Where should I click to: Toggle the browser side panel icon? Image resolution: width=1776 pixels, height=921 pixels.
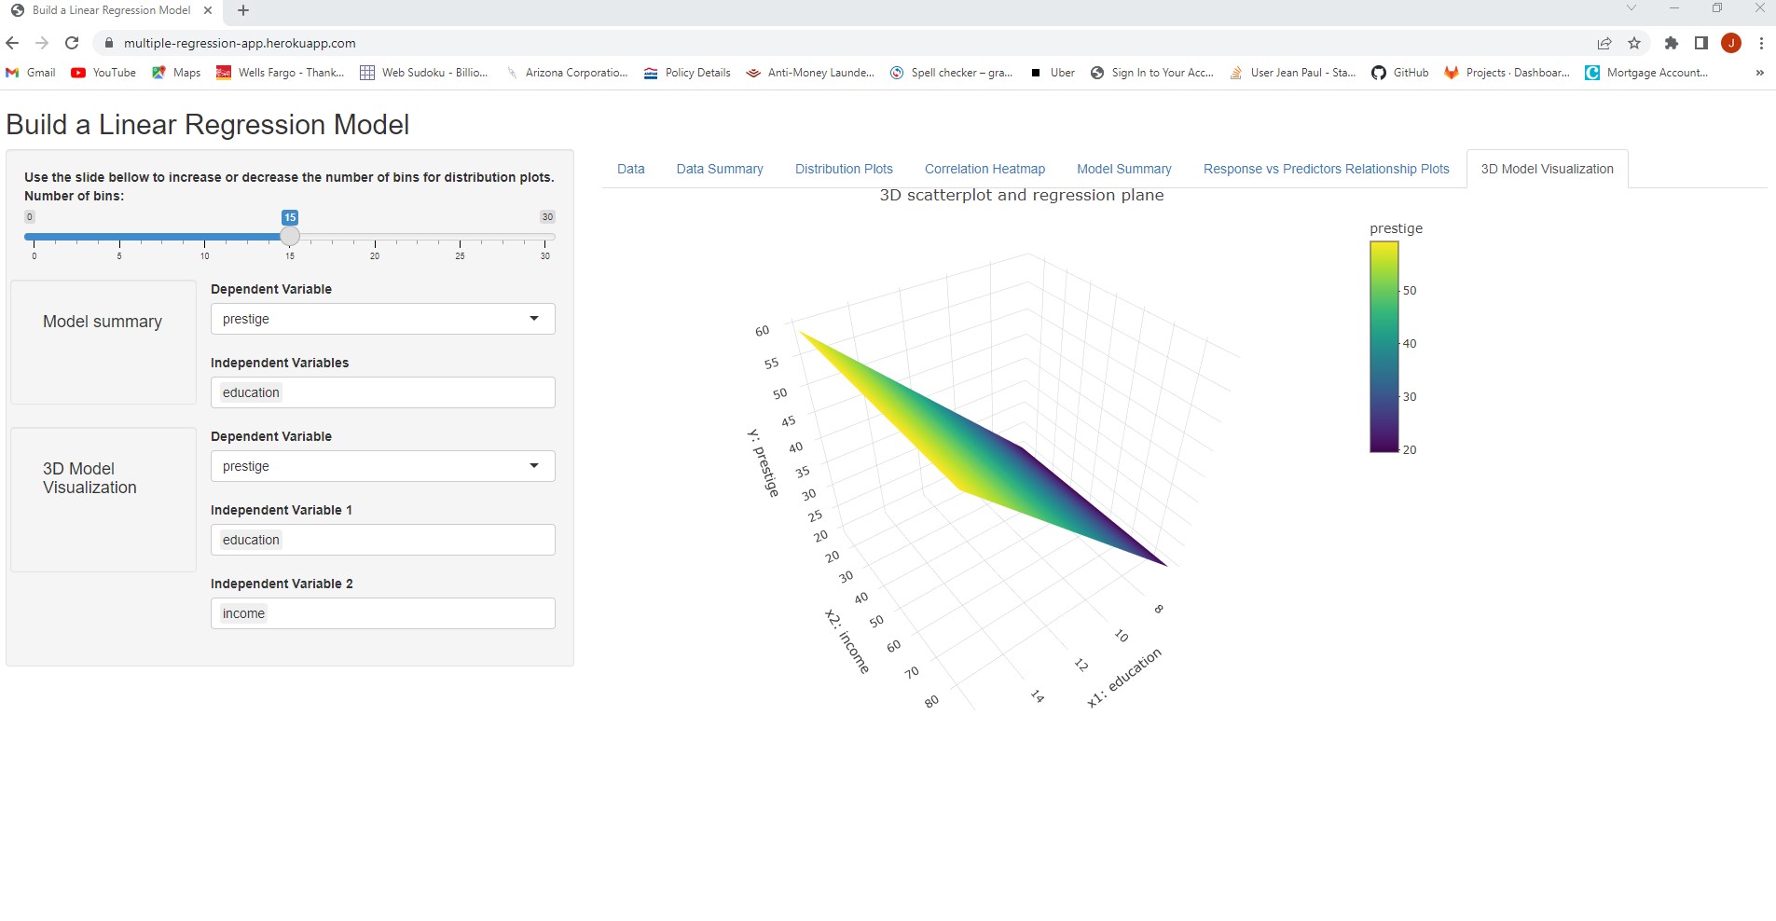click(1701, 43)
